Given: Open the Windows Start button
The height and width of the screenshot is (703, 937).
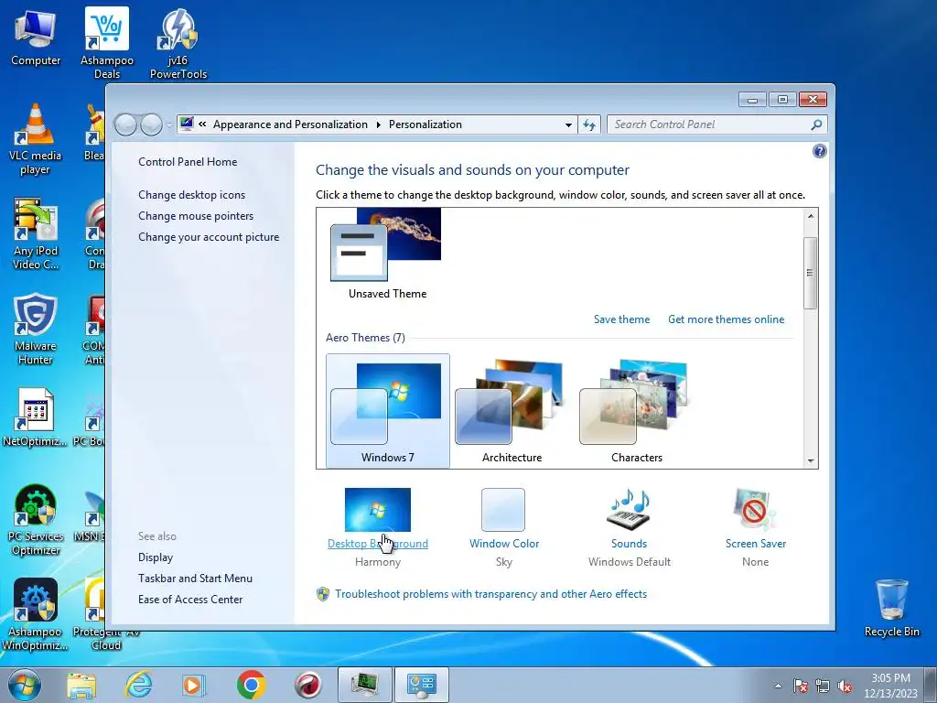Looking at the screenshot, I should tap(25, 685).
